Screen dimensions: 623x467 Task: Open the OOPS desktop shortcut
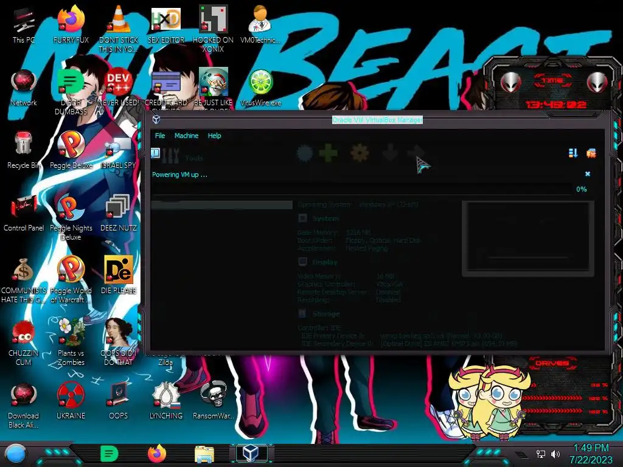click(119, 401)
